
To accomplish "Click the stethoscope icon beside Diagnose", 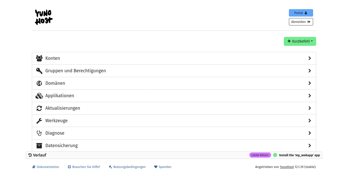I will point(39,133).
